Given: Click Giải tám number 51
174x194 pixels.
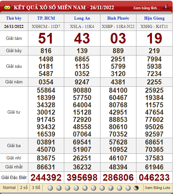Looking at the screenshot, I should click(46, 39).
